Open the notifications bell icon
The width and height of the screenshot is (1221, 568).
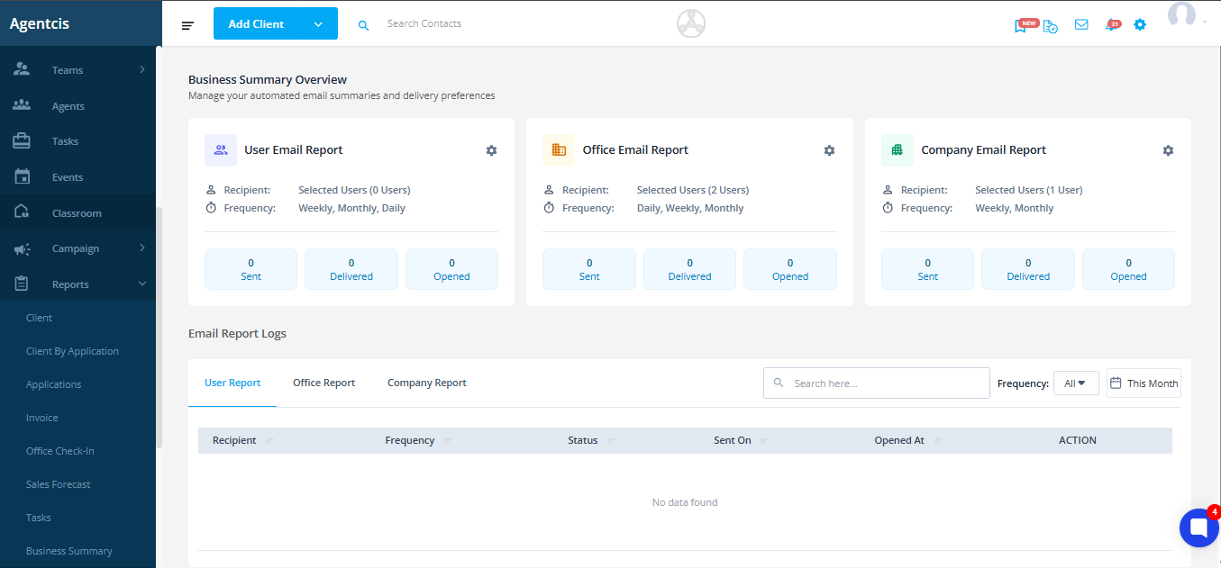pyautogui.click(x=1111, y=25)
